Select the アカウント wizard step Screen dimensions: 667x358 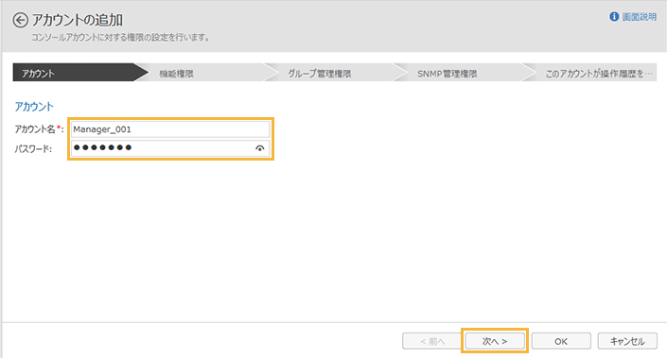[x=75, y=73]
